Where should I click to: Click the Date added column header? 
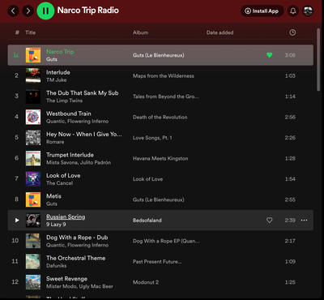[x=220, y=32]
